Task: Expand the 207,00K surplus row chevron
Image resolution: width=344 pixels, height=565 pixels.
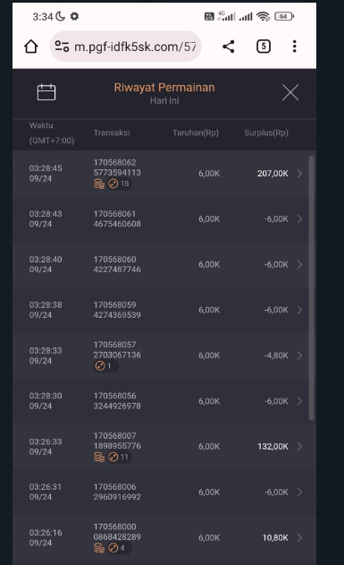Action: coord(300,174)
